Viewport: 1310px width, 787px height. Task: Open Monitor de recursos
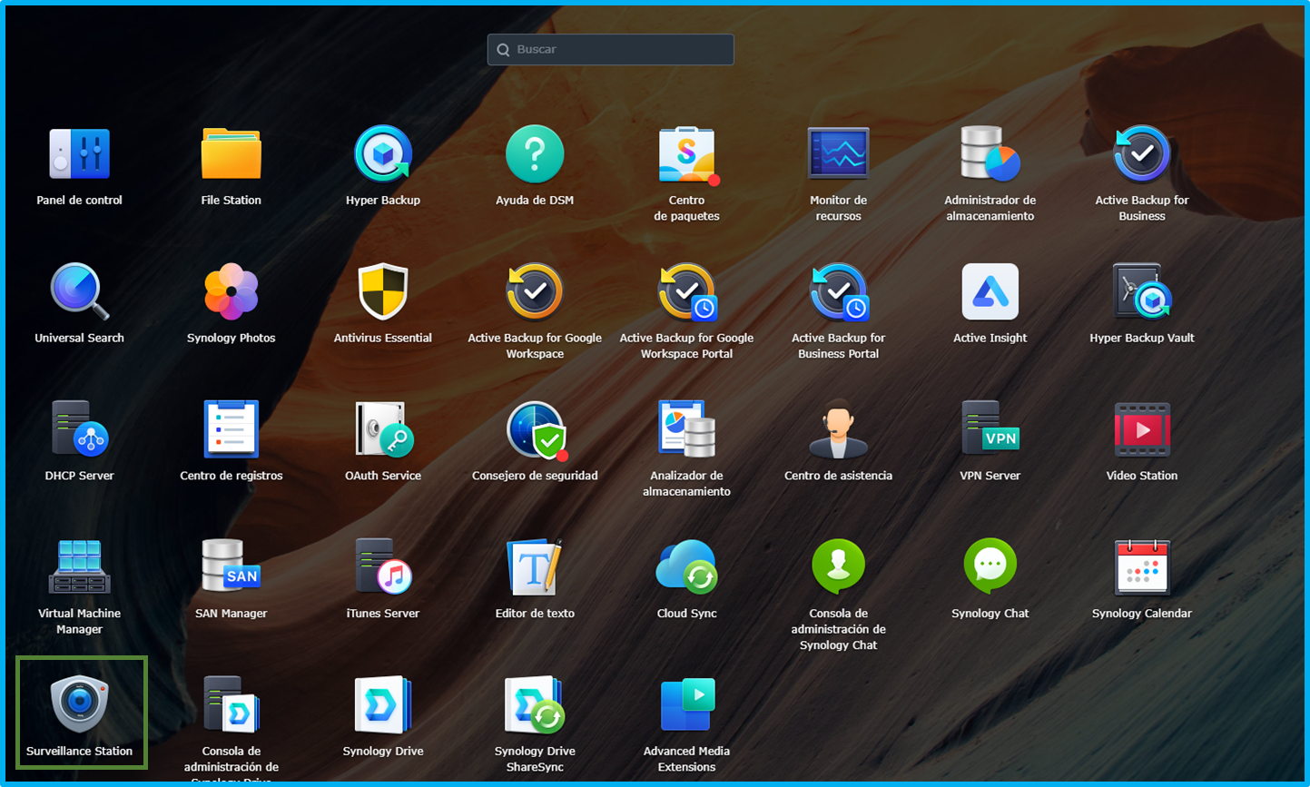point(839,153)
